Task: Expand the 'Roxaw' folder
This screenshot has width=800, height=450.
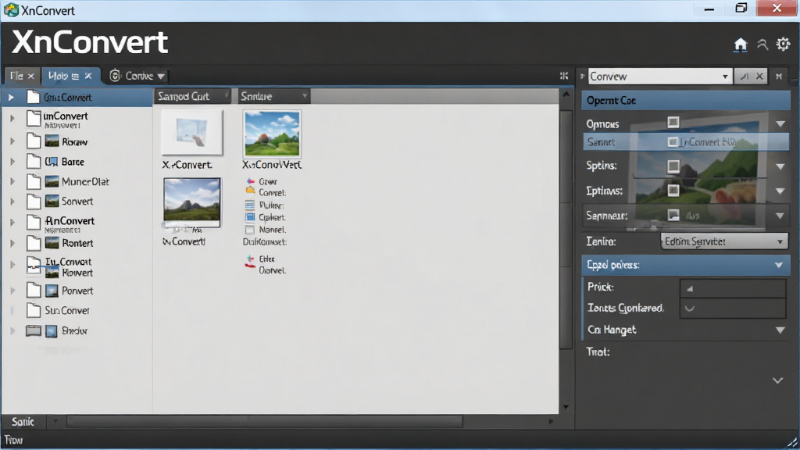Action: (x=12, y=141)
